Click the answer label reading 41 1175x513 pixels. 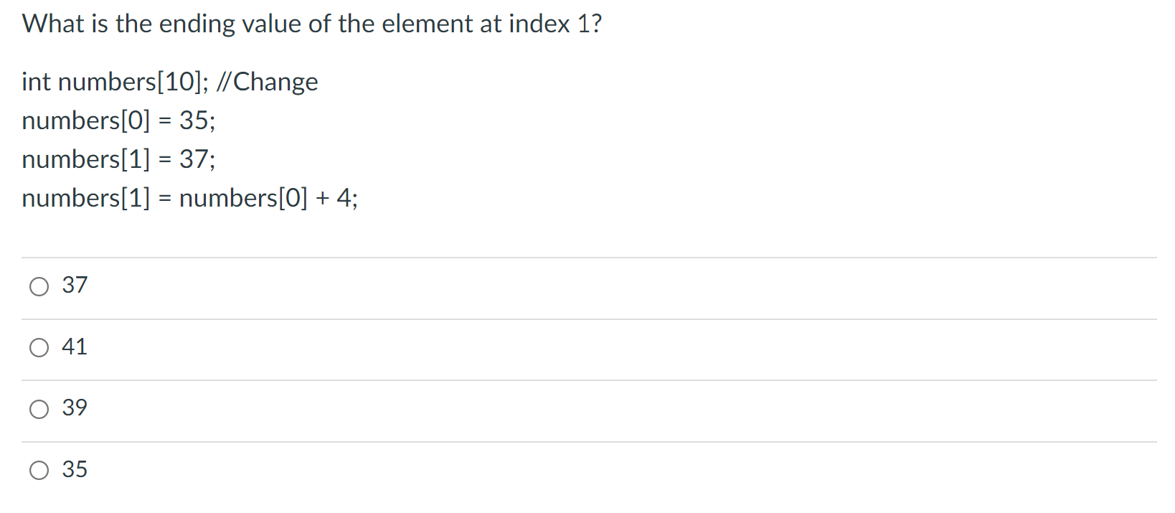(x=75, y=347)
